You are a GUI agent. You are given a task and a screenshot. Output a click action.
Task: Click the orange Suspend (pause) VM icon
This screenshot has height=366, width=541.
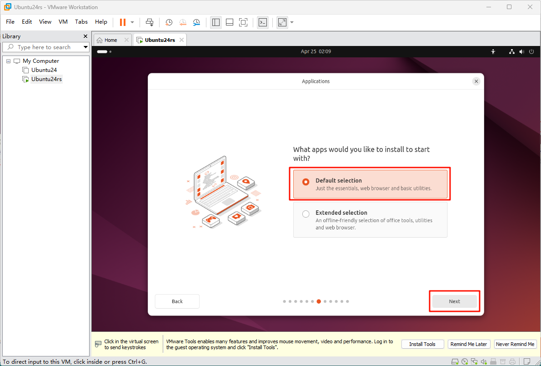point(123,22)
